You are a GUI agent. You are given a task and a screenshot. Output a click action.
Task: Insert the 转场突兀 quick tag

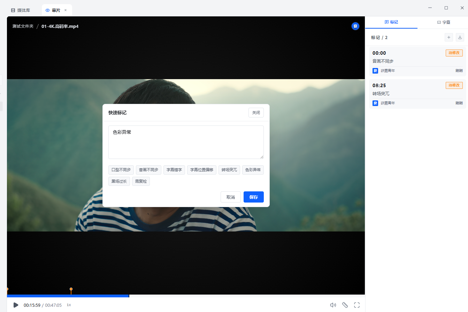coord(229,170)
